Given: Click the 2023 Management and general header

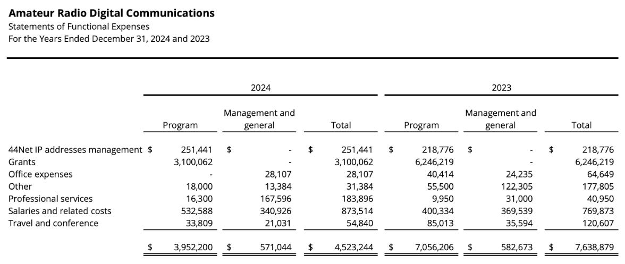Looking at the screenshot, I should 501,120.
